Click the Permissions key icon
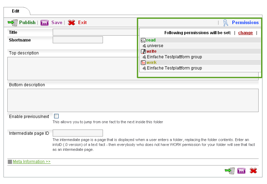This screenshot has width=267, height=184. (x=226, y=23)
